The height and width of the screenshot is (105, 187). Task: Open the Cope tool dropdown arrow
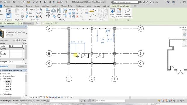coord(34,10)
